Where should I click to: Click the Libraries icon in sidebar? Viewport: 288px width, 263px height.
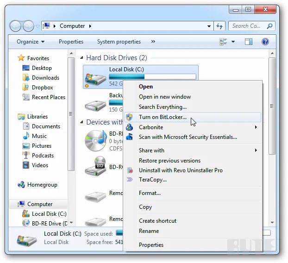[21, 116]
